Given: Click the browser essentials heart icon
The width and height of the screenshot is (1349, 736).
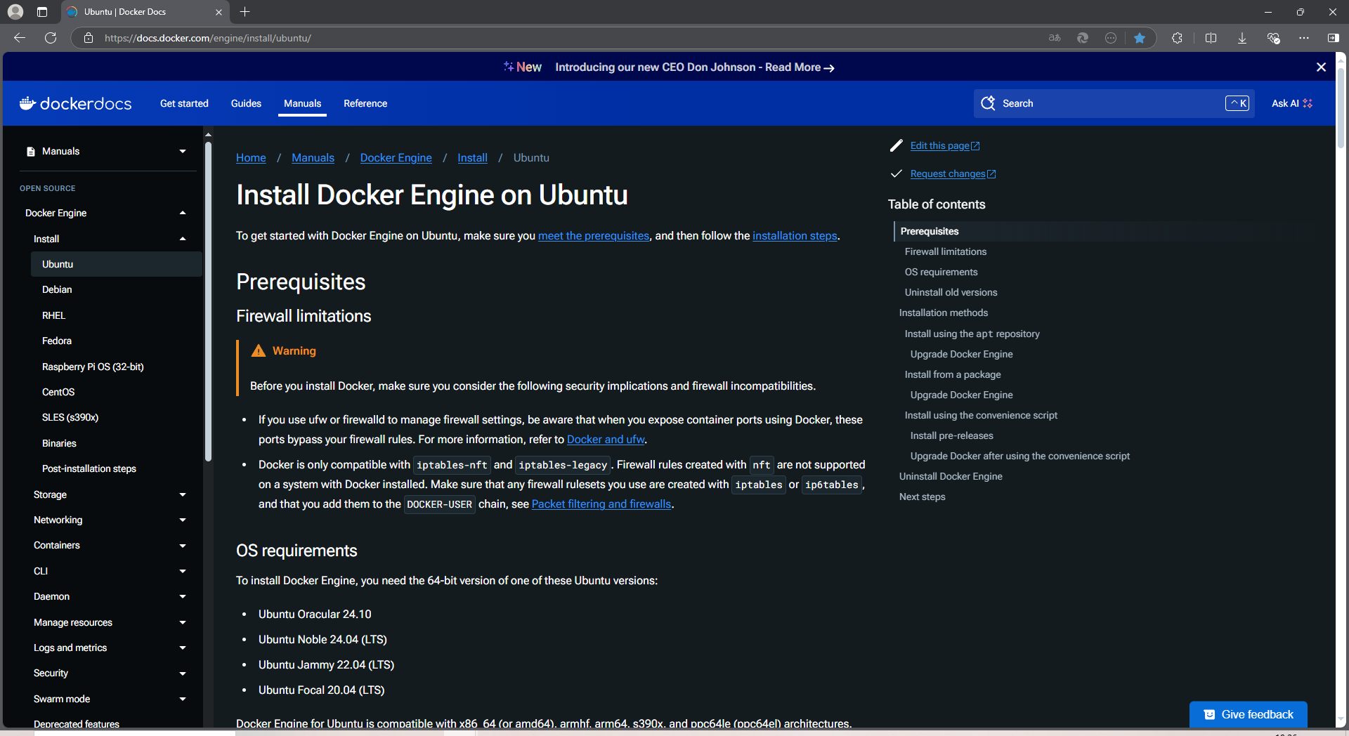Looking at the screenshot, I should pyautogui.click(x=1273, y=38).
